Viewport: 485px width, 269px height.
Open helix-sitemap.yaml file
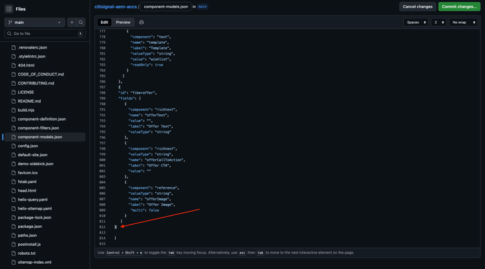pyautogui.click(x=35, y=208)
